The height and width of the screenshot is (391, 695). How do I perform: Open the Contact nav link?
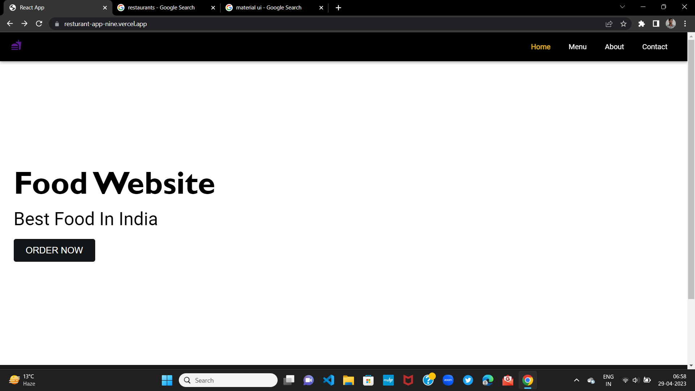coord(654,47)
